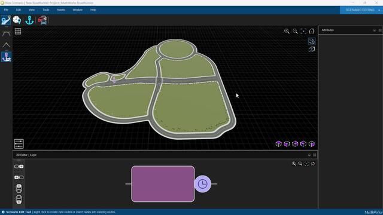Screen dimensions: 383x215
Task: Add action before in logic editor
Action: (x=19, y=177)
